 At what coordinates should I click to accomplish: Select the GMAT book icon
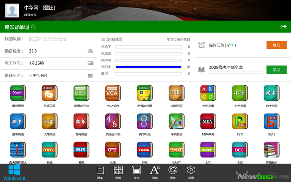point(177,150)
